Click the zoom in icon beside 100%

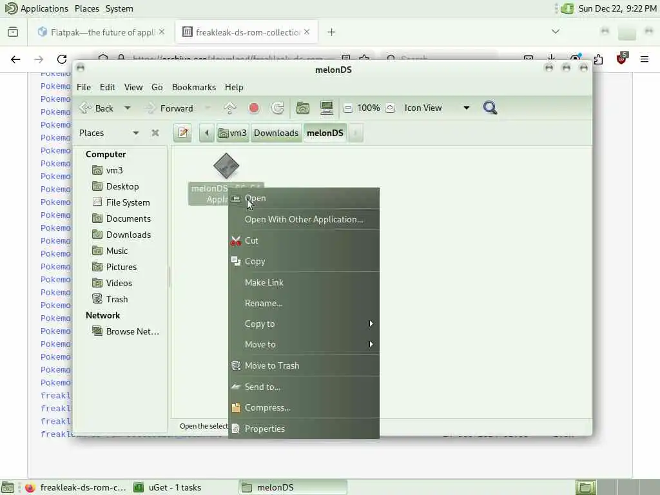390,108
